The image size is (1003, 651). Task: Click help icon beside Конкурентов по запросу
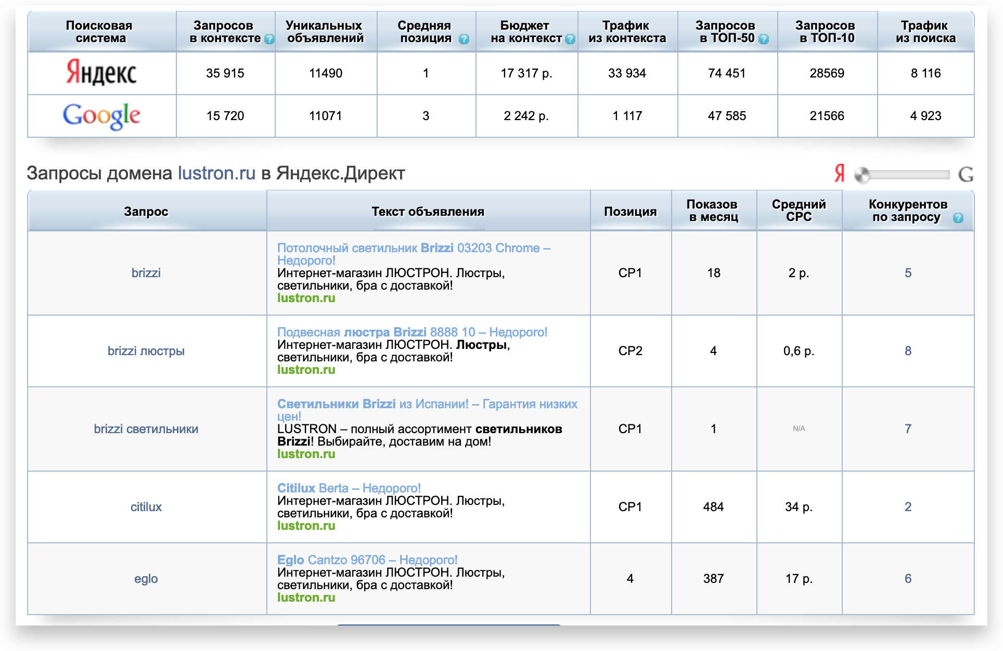click(958, 218)
